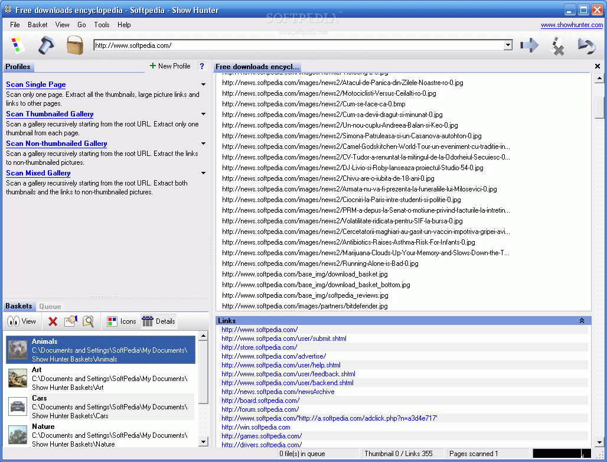The width and height of the screenshot is (607, 462).
Task: Select the Art basket thumbnail
Action: 18,378
